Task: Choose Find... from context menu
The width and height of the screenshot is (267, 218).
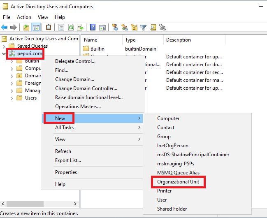Action: pyautogui.click(x=93, y=70)
